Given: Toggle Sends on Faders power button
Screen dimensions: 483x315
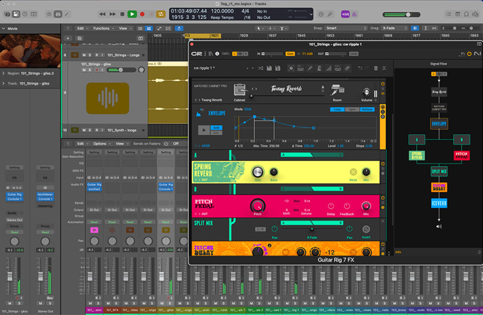Looking at the screenshot, I should pyautogui.click(x=166, y=144).
